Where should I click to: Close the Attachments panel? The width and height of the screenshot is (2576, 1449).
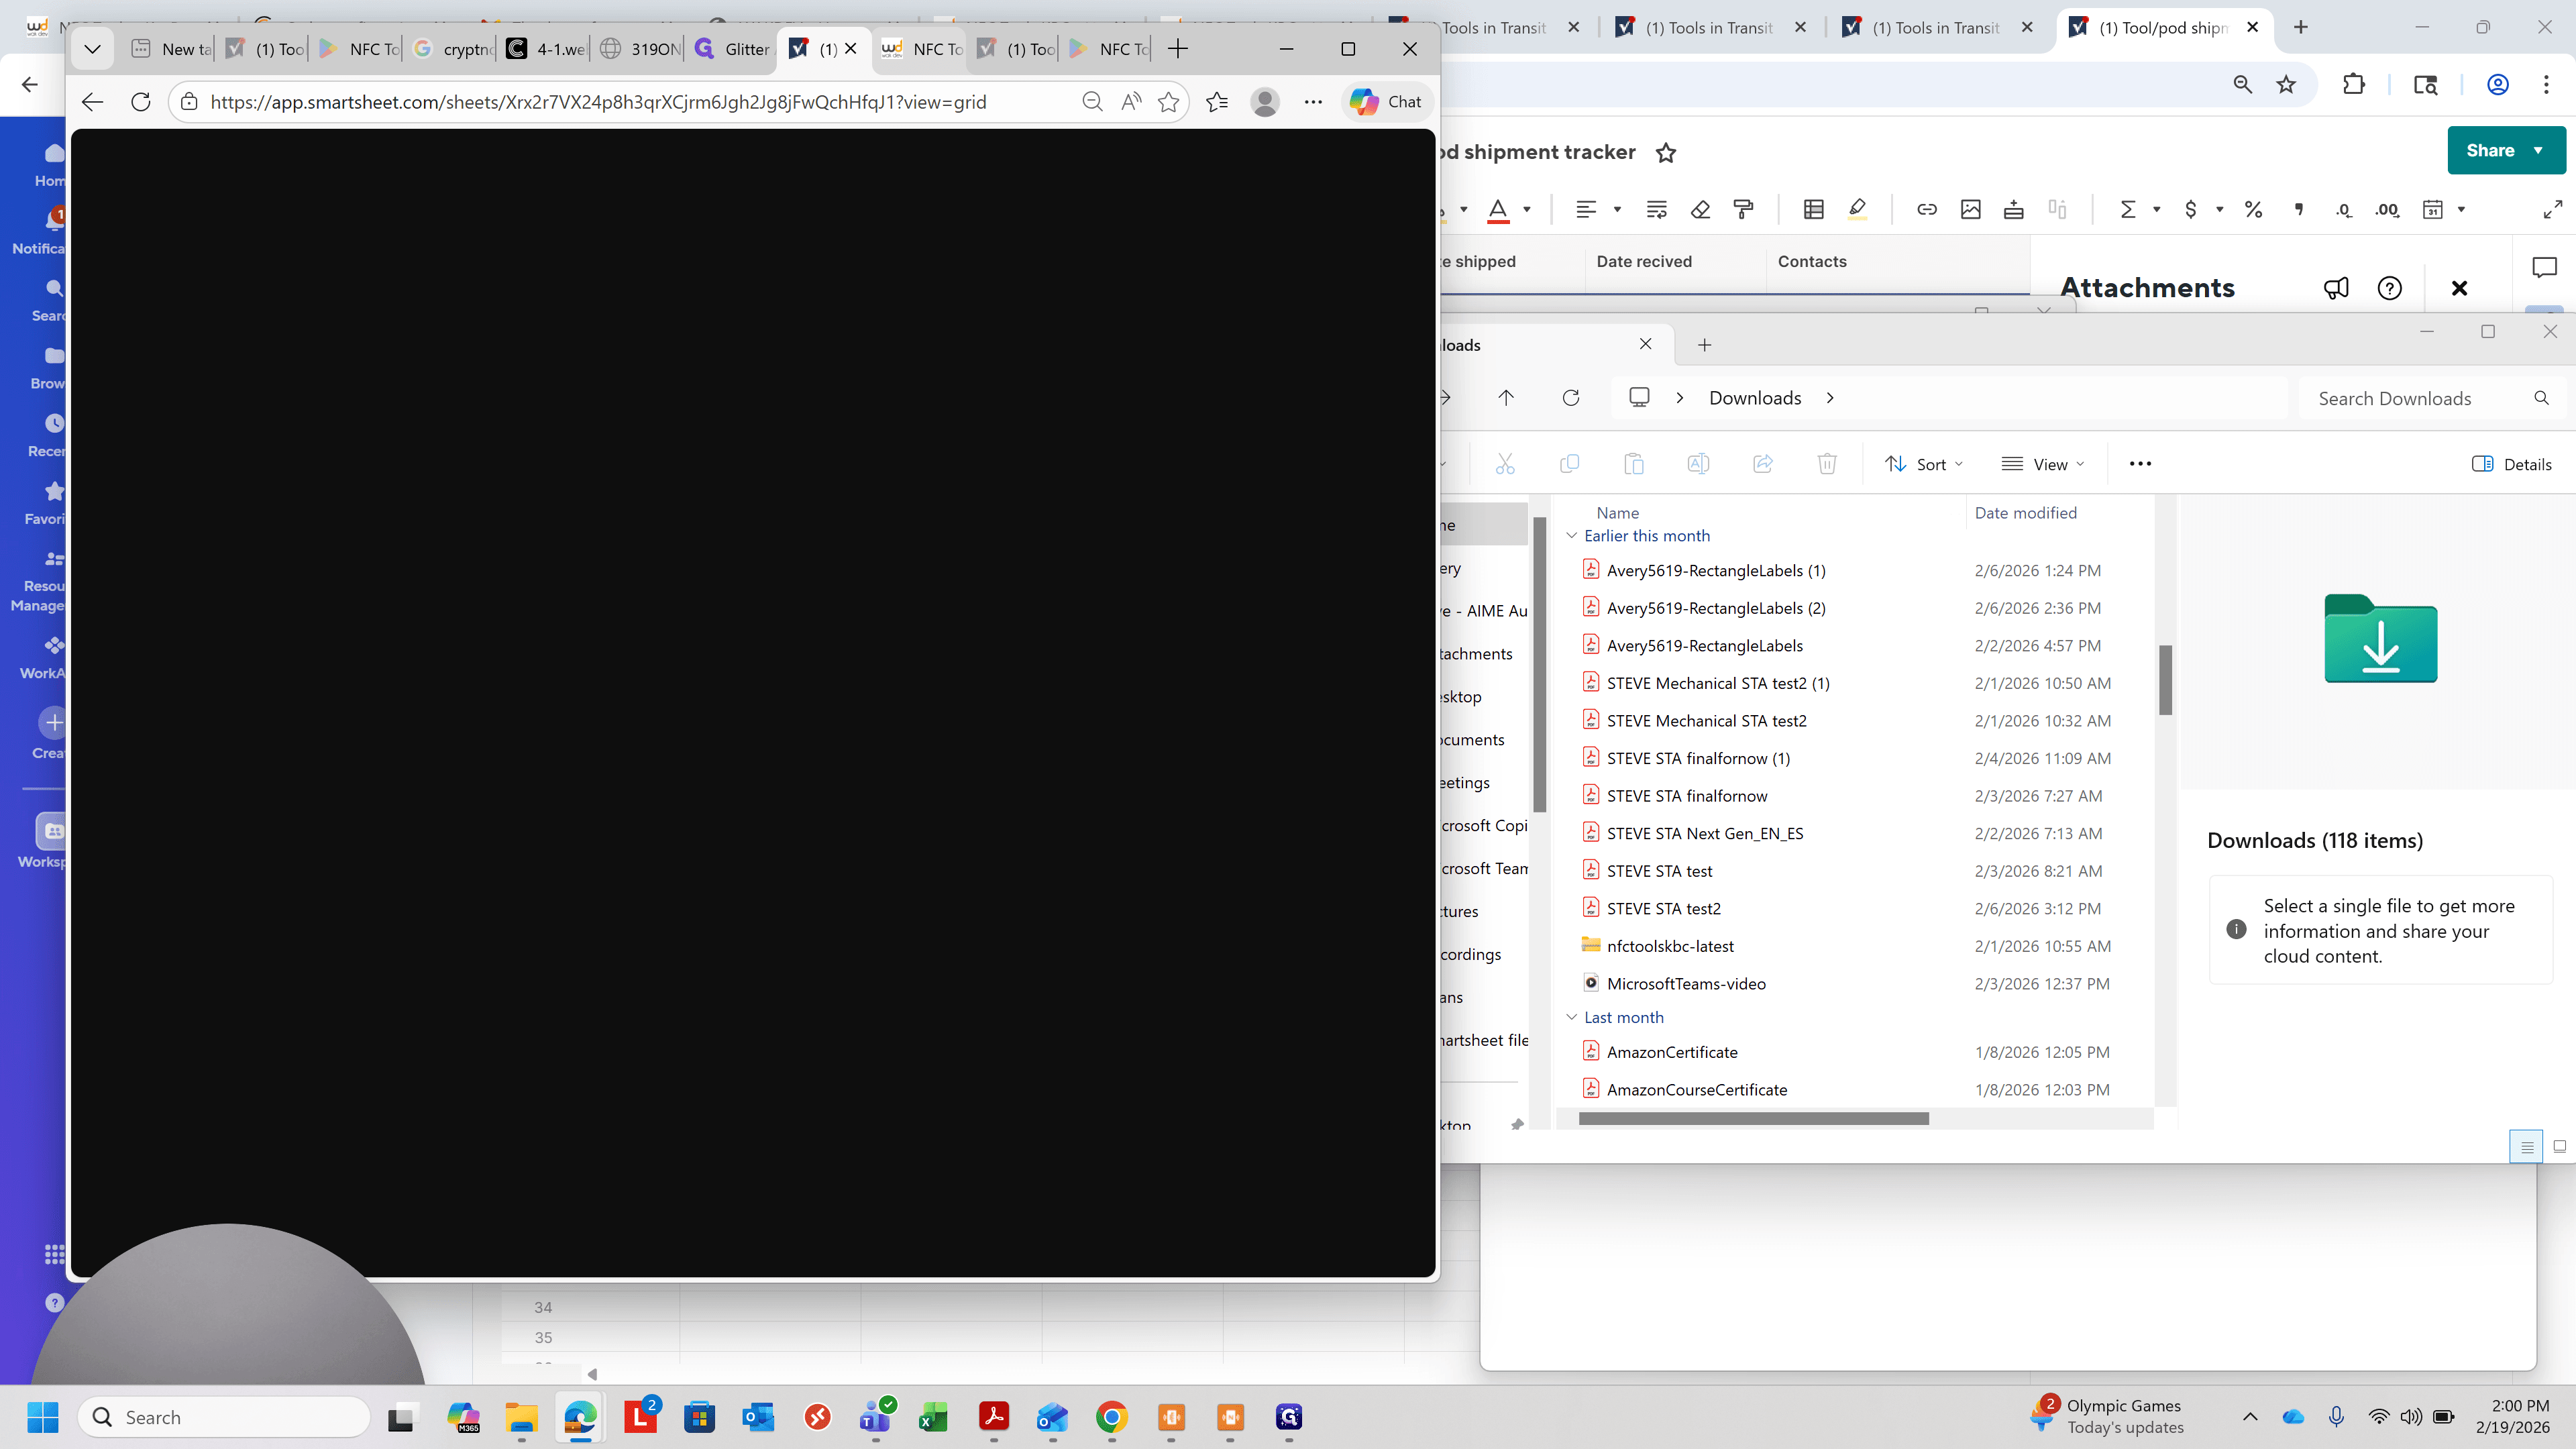pyautogui.click(x=2459, y=289)
